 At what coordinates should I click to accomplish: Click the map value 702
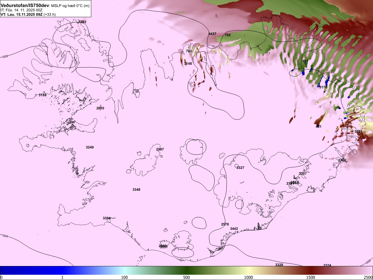pyautogui.click(x=228, y=35)
